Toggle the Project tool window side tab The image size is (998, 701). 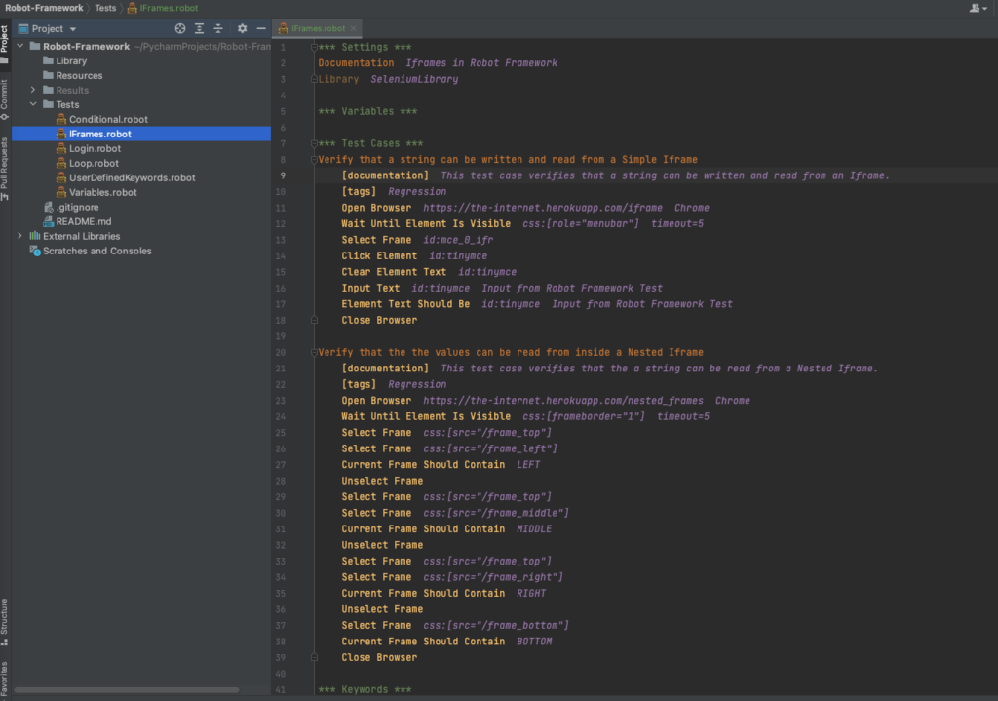click(5, 40)
